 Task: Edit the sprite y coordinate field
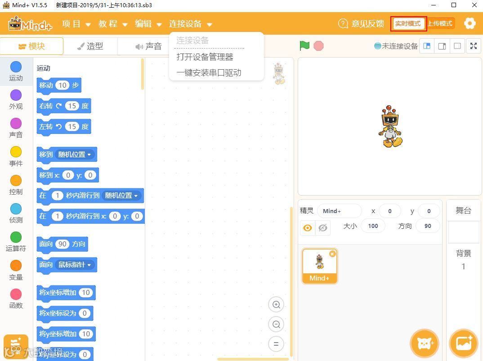point(429,211)
